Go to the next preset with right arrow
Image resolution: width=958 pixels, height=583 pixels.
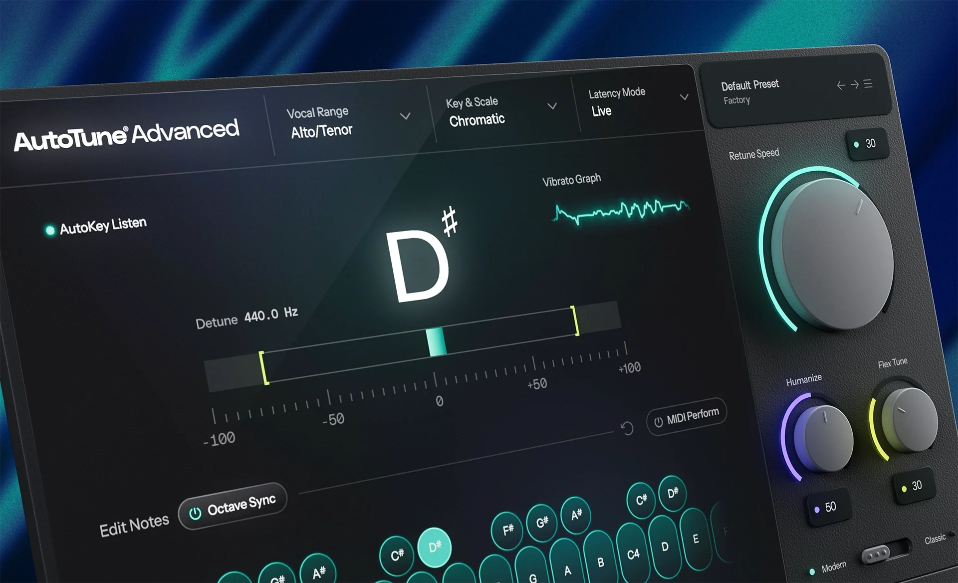[855, 84]
